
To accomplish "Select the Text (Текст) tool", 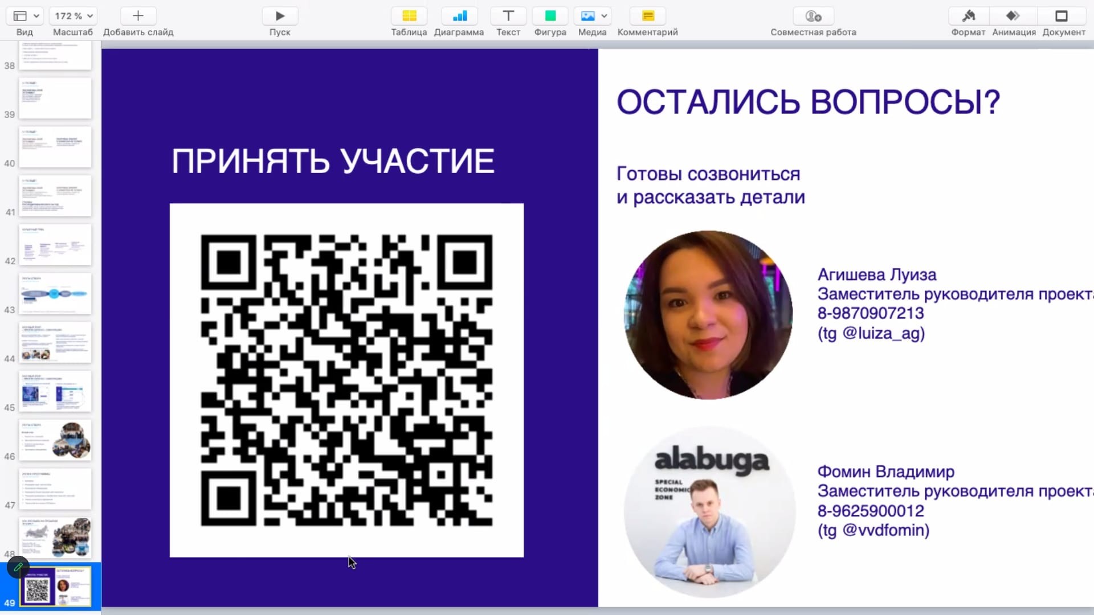I will [x=508, y=16].
